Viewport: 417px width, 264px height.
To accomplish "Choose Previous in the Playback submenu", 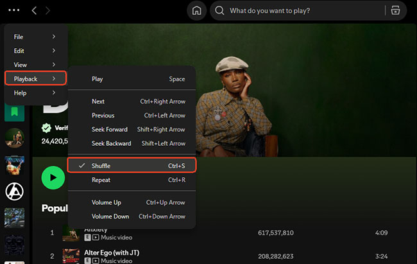I will pyautogui.click(x=132, y=116).
